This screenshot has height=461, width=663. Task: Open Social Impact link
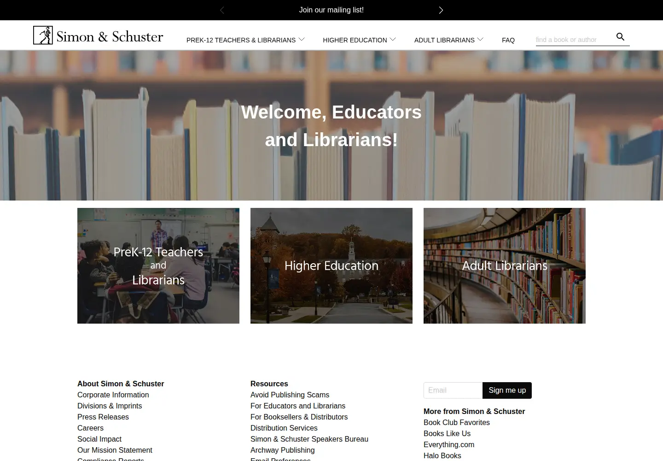point(99,439)
